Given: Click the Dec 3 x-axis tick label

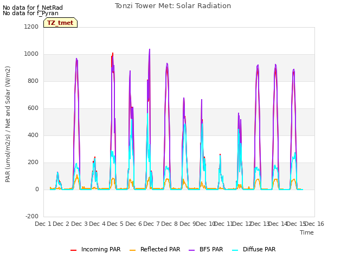Looking at the screenshot, I should click(79, 224).
